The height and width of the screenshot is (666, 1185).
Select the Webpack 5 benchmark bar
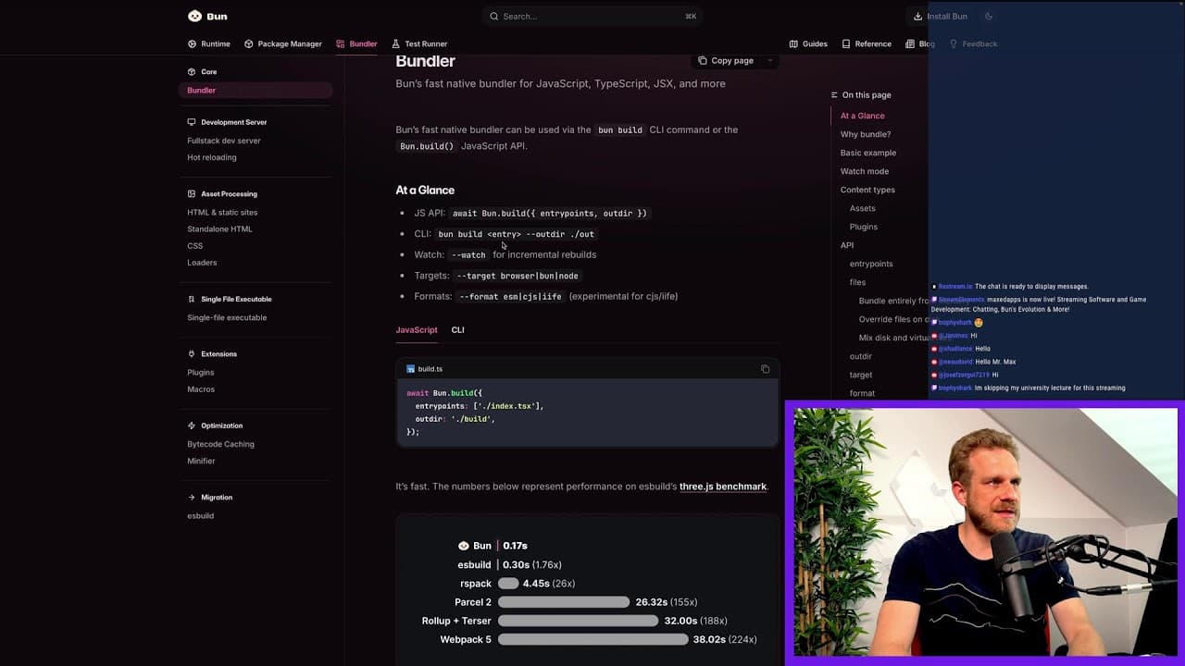pos(593,639)
